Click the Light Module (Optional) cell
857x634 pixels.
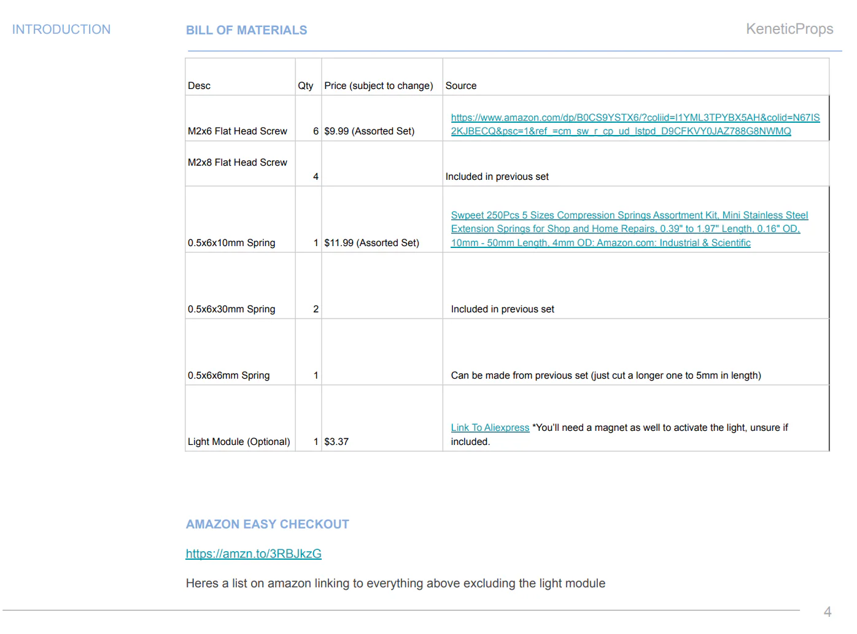[x=240, y=419]
